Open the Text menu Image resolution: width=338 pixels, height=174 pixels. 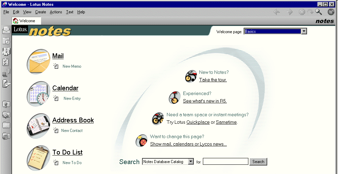coord(70,12)
